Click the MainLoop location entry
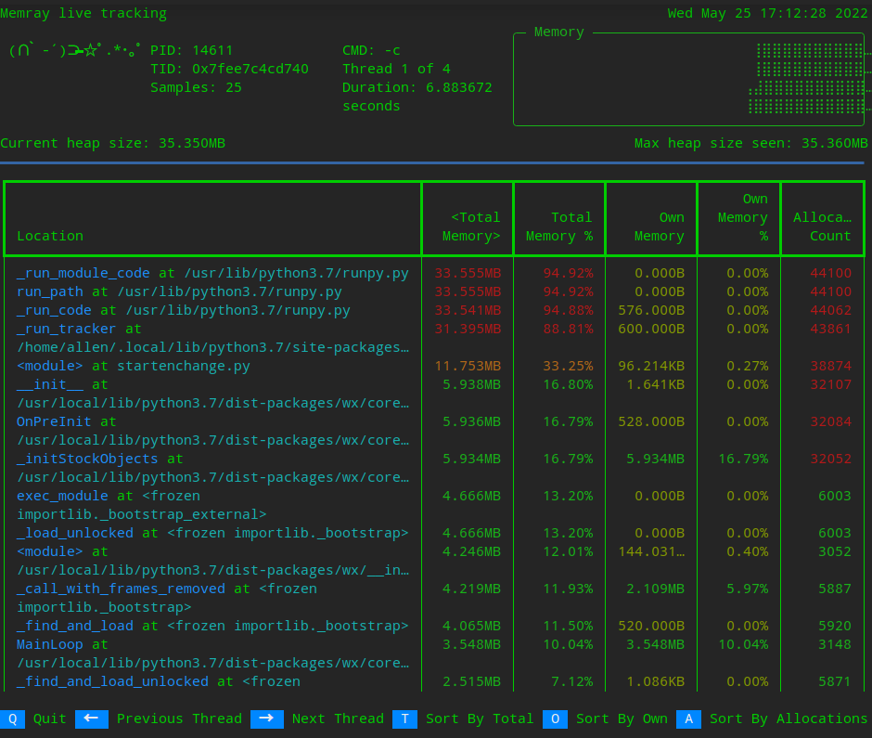Viewport: 872px width, 738px height. [x=212, y=654]
